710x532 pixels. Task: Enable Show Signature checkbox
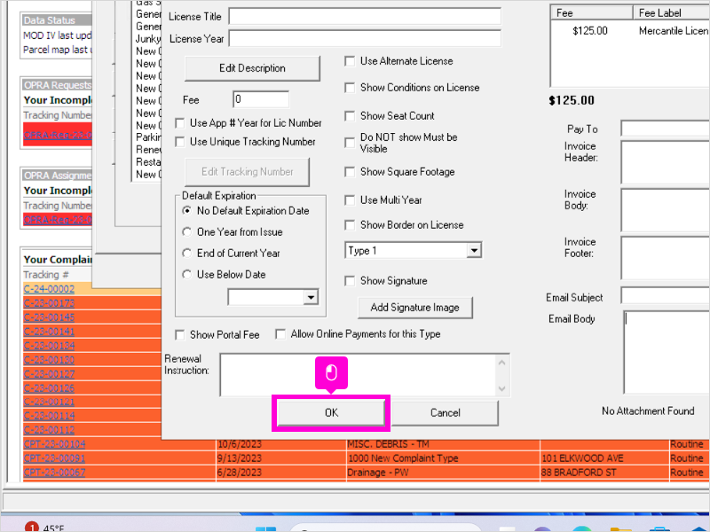(350, 281)
